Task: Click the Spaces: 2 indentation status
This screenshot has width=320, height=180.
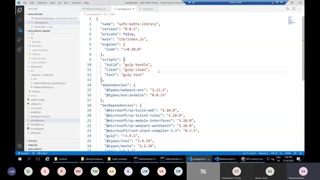Action: coord(263,153)
